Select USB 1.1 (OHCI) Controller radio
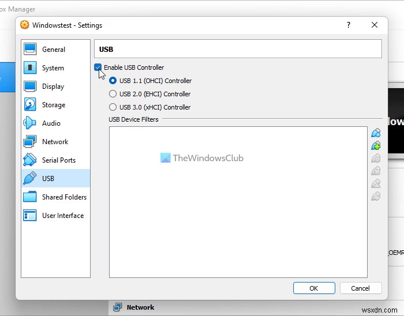This screenshot has height=316, width=404. click(x=113, y=81)
